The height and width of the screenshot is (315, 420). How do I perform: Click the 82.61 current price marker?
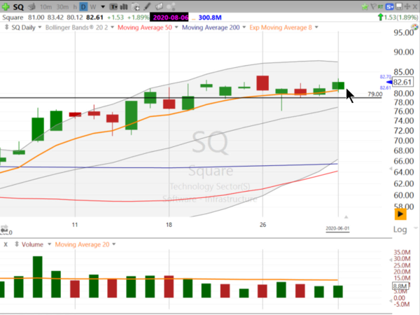[402, 83]
